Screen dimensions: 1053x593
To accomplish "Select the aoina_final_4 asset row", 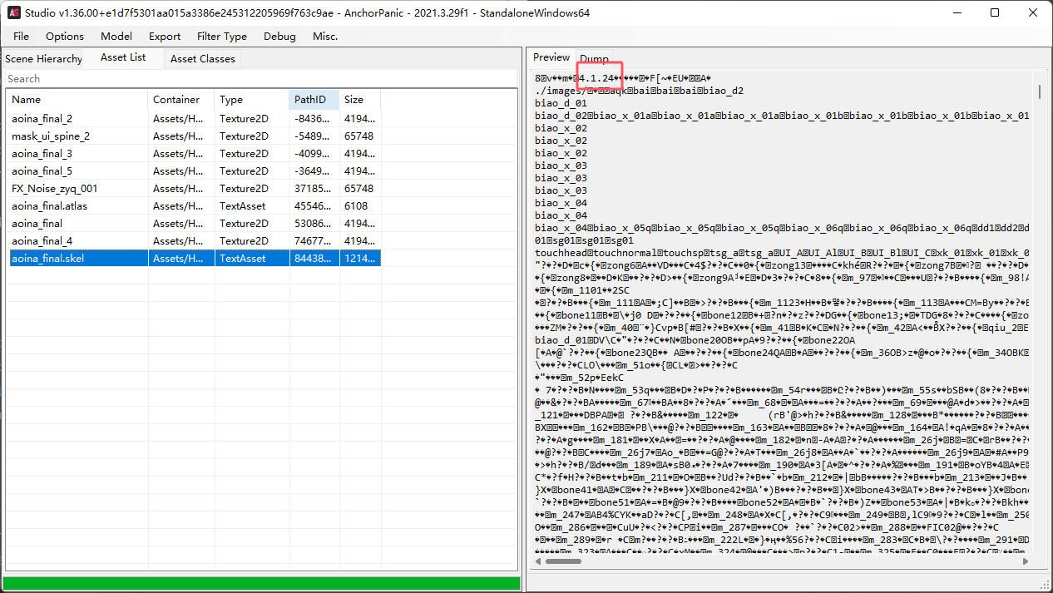I will click(x=194, y=241).
